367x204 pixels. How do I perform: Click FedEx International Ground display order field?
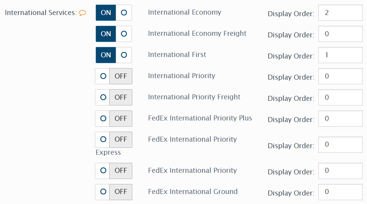[340, 192]
